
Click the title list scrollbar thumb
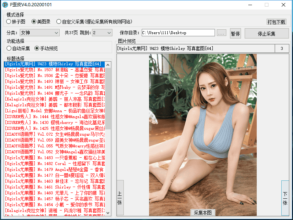point(108,99)
